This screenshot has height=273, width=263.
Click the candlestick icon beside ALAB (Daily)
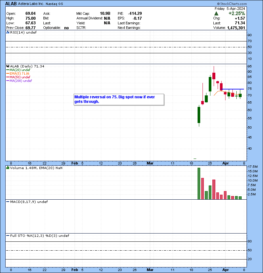[x=8, y=66]
